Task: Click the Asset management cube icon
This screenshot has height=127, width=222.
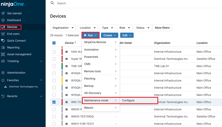Action: pos(3,54)
